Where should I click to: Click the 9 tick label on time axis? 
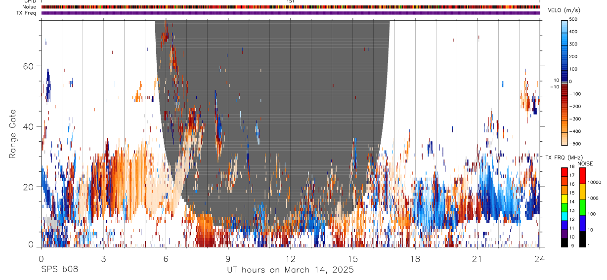click(x=228, y=258)
